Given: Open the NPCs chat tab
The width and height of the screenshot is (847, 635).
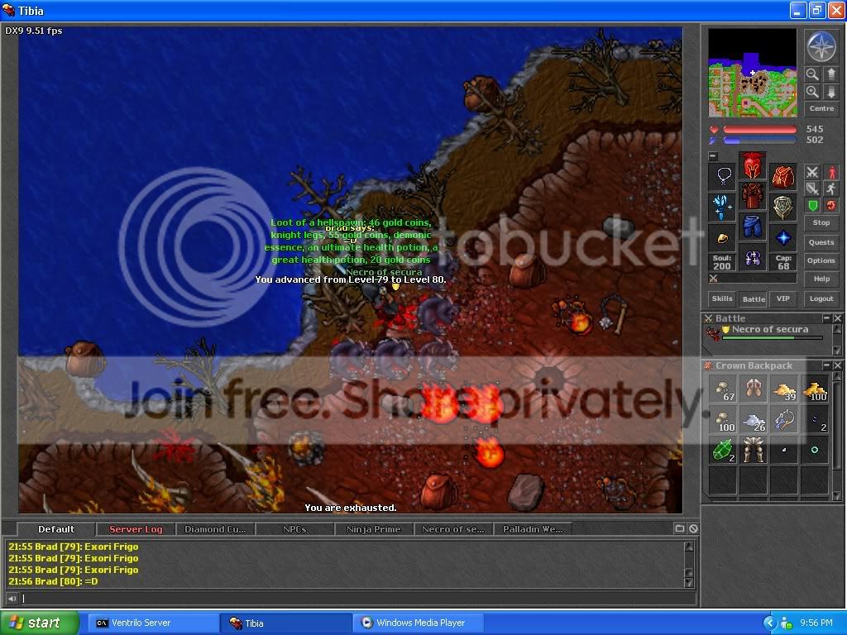Looking at the screenshot, I should (294, 529).
